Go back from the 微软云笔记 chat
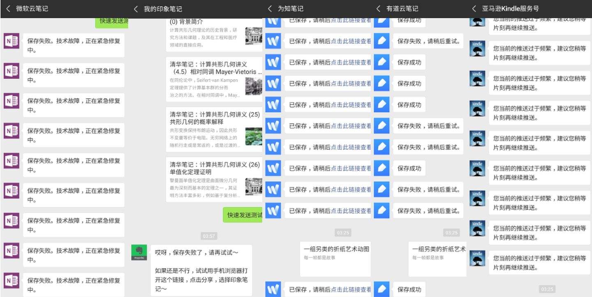592x297 pixels. [x=8, y=9]
